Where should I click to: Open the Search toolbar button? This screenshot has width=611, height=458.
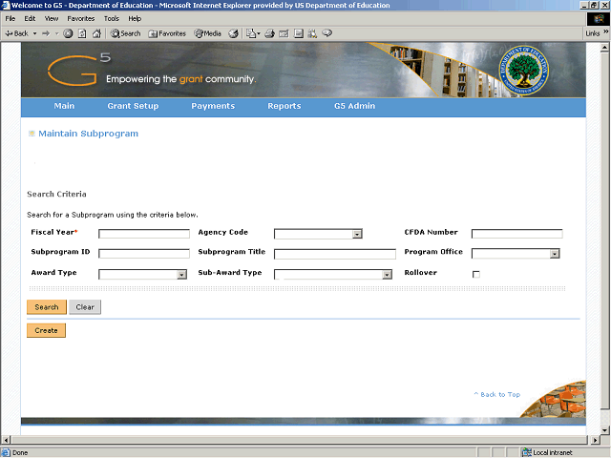tap(125, 33)
